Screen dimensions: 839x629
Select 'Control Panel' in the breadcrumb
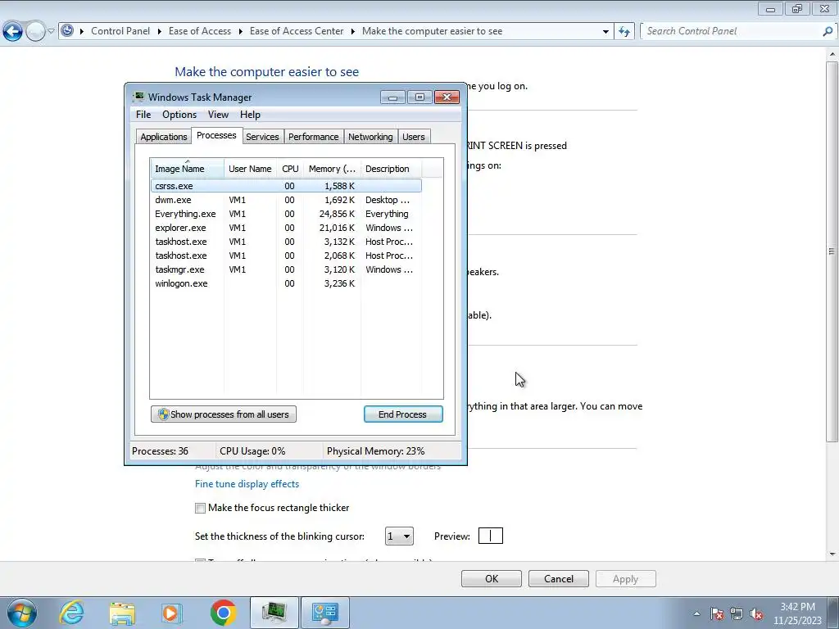(120, 31)
